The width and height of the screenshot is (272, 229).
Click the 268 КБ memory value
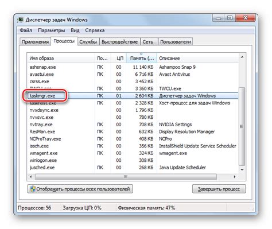146,168
